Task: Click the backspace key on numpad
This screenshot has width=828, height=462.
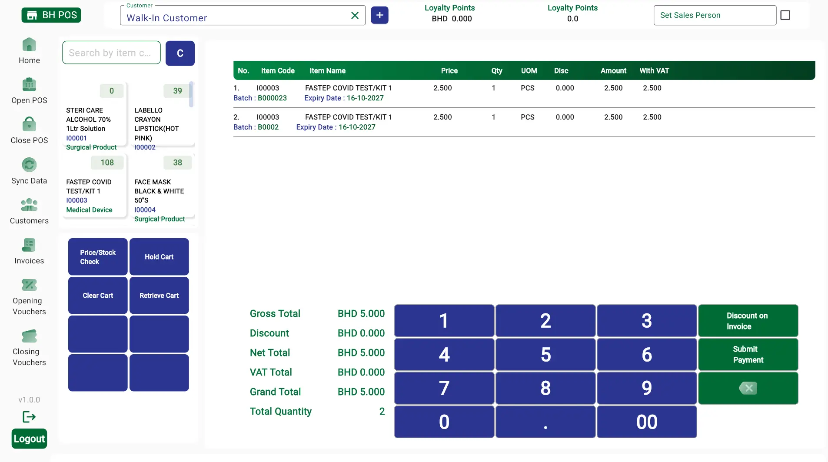Action: pyautogui.click(x=748, y=388)
